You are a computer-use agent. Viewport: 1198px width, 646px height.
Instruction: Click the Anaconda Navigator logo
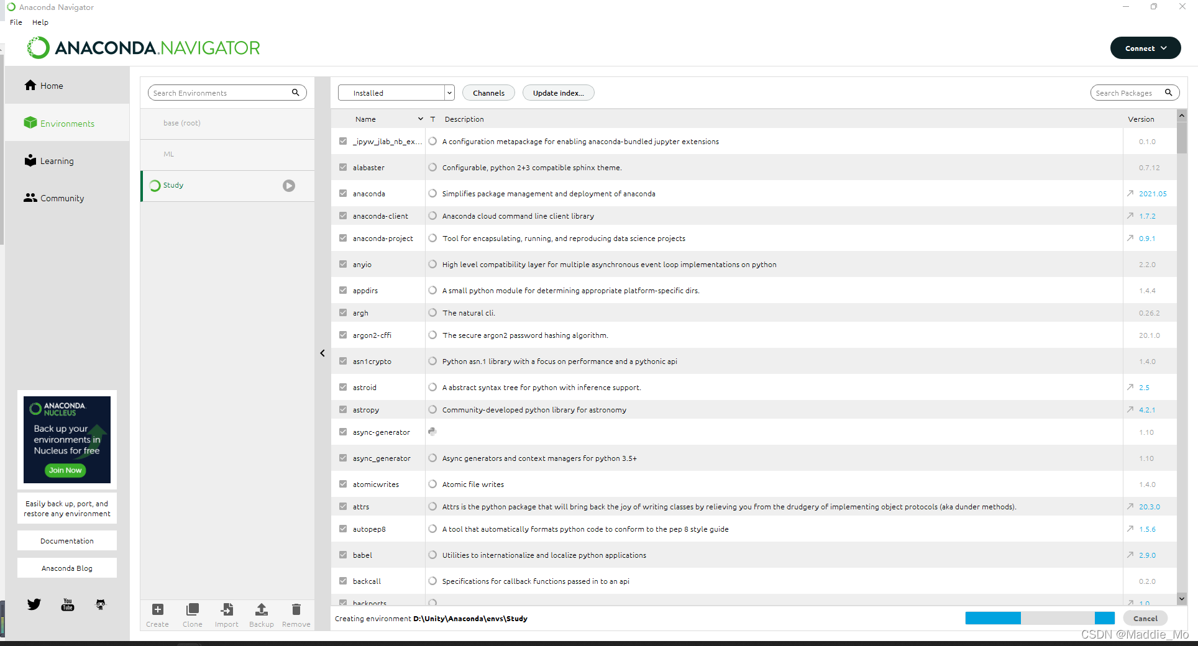point(143,48)
